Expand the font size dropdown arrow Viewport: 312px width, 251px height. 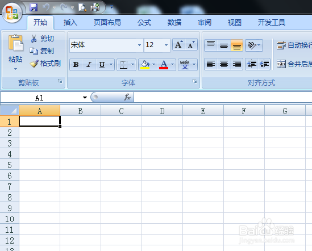[x=166, y=45]
